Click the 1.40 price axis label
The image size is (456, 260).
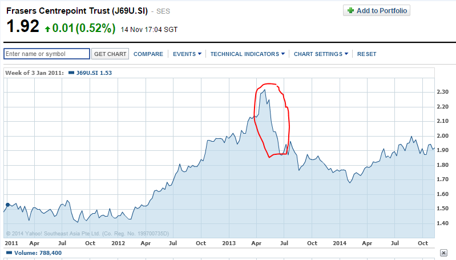pyautogui.click(x=443, y=223)
